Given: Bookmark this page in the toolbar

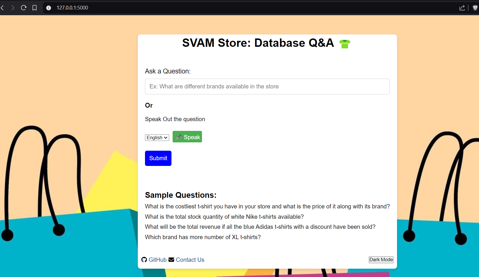Looking at the screenshot, I should (x=35, y=8).
